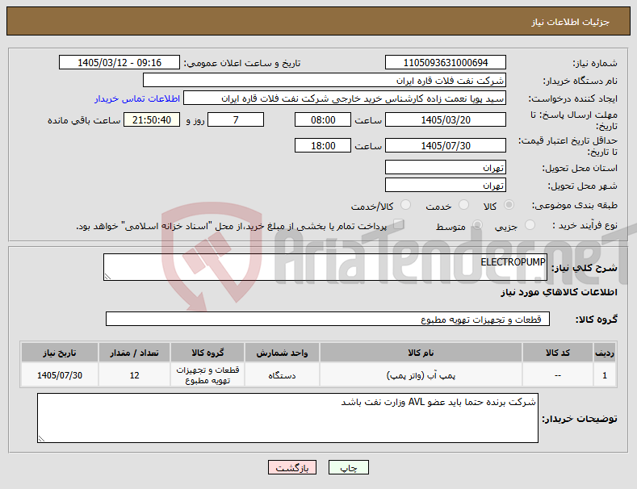Viewport: 637px width, 489px height.
Task: Click the buyer notes text area about AVL
Action: point(287,418)
